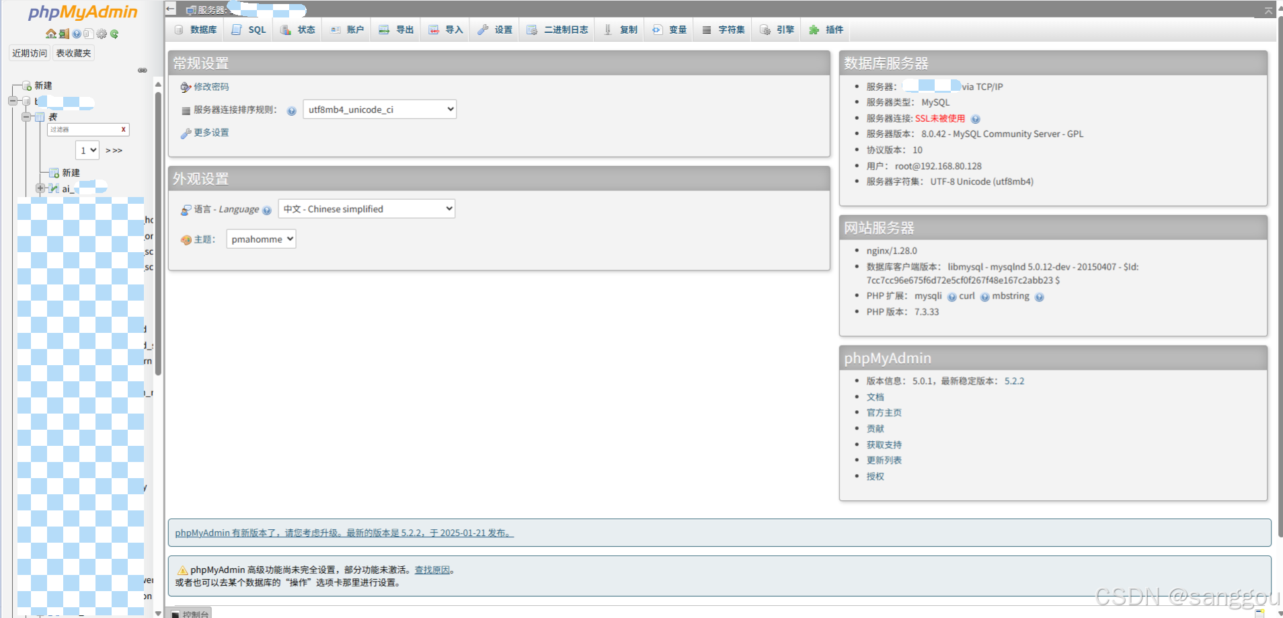
Task: Click the 近期访问 button
Action: (30, 53)
